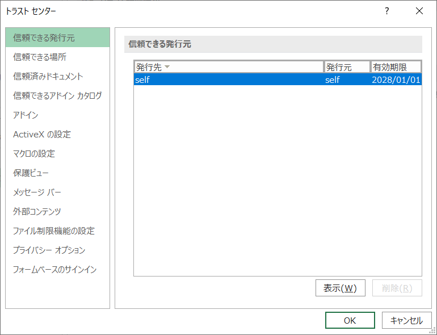
Task: Choose マクロの設定 in the sidebar
Action: pos(57,153)
